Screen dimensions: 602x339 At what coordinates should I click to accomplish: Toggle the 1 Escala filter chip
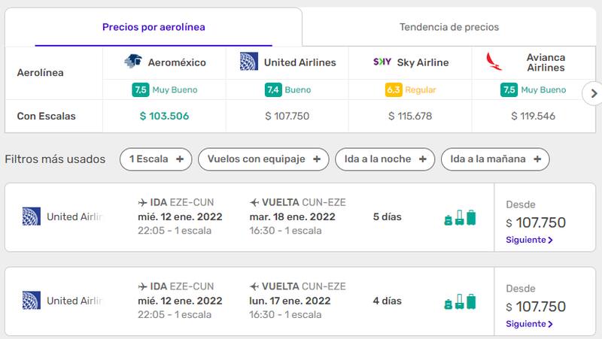(x=156, y=159)
